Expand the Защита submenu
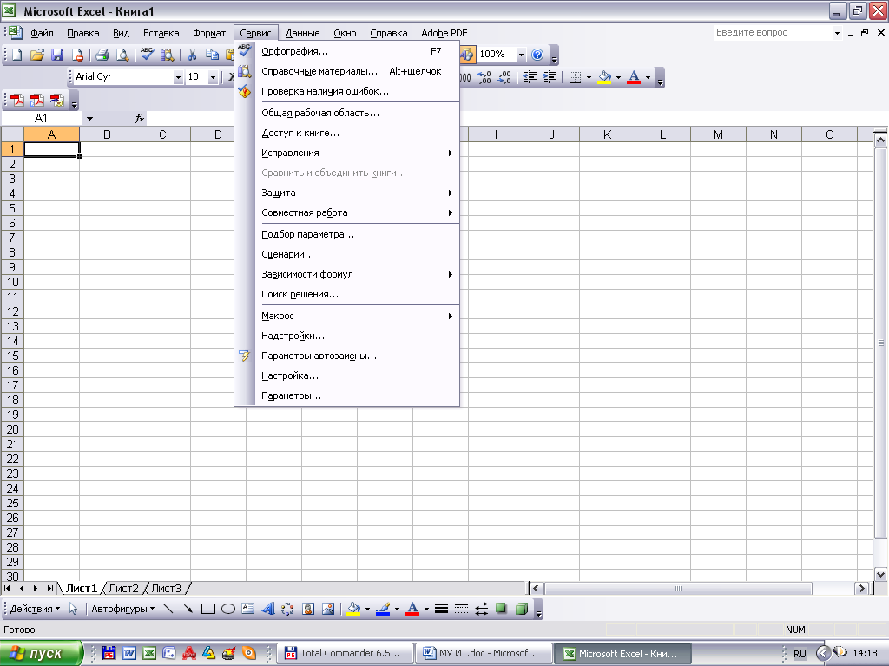The height and width of the screenshot is (666, 889). click(x=357, y=193)
